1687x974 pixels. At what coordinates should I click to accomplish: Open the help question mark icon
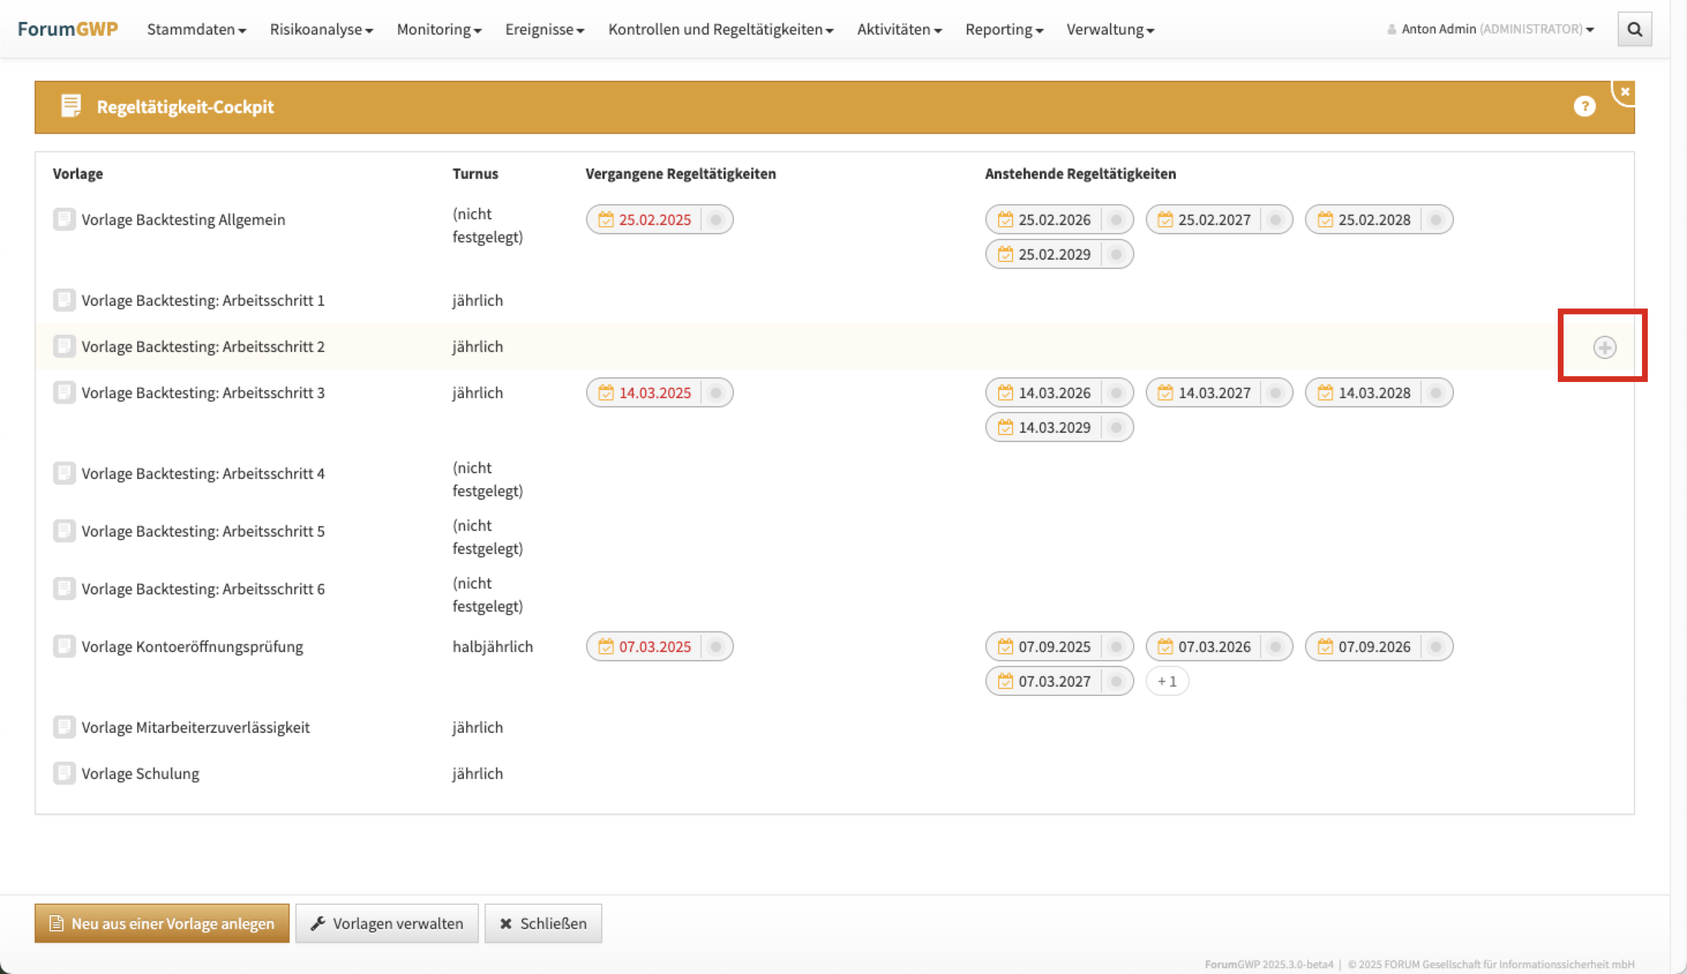[x=1584, y=106]
